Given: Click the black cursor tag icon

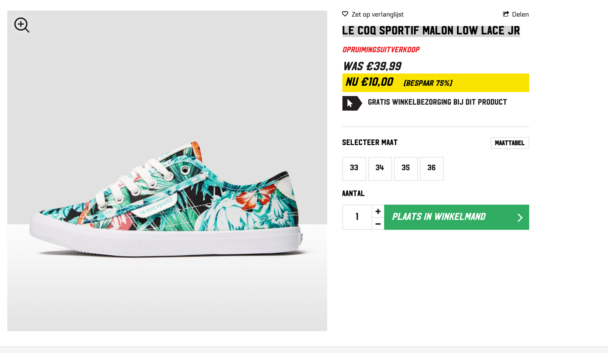Looking at the screenshot, I should point(351,103).
